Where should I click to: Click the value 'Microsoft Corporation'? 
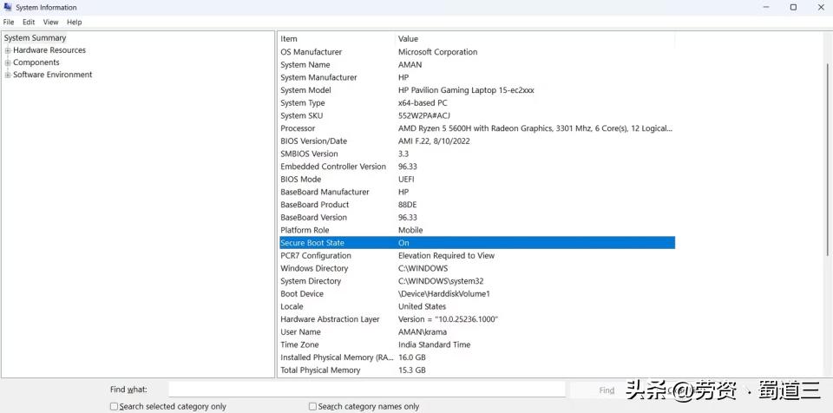437,51
